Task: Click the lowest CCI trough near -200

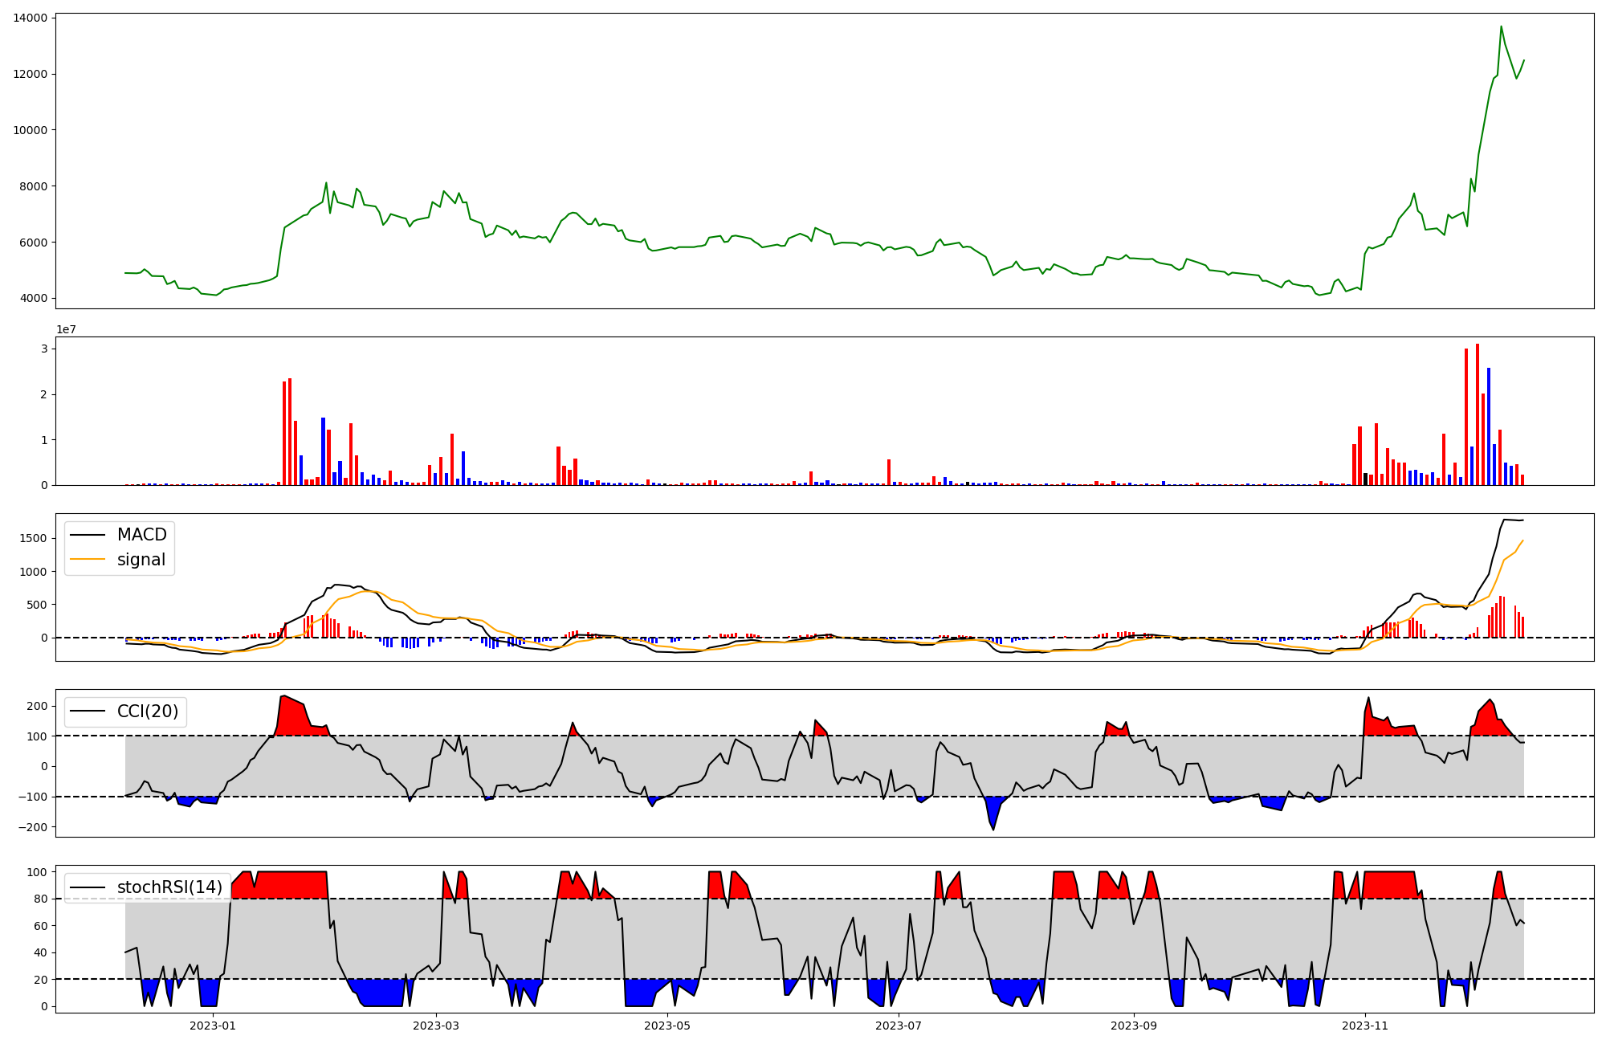Action: 993,829
